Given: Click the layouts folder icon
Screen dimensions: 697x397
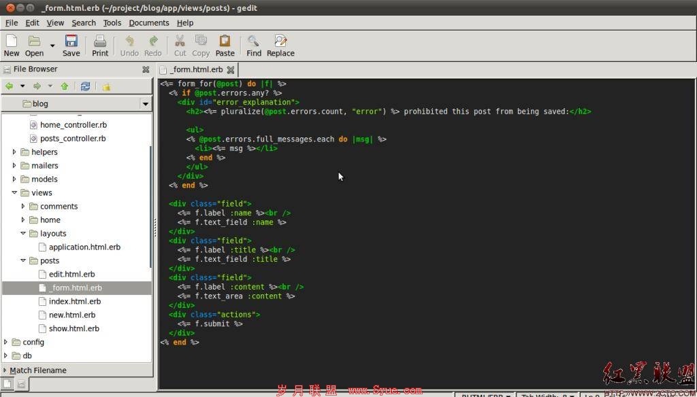Looking at the screenshot, I should tap(34, 233).
